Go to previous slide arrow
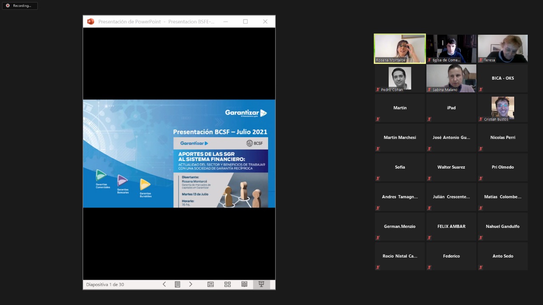The image size is (543, 305). (x=164, y=284)
